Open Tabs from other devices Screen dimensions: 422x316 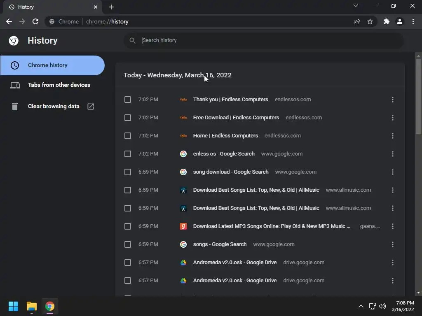[x=52, y=85]
